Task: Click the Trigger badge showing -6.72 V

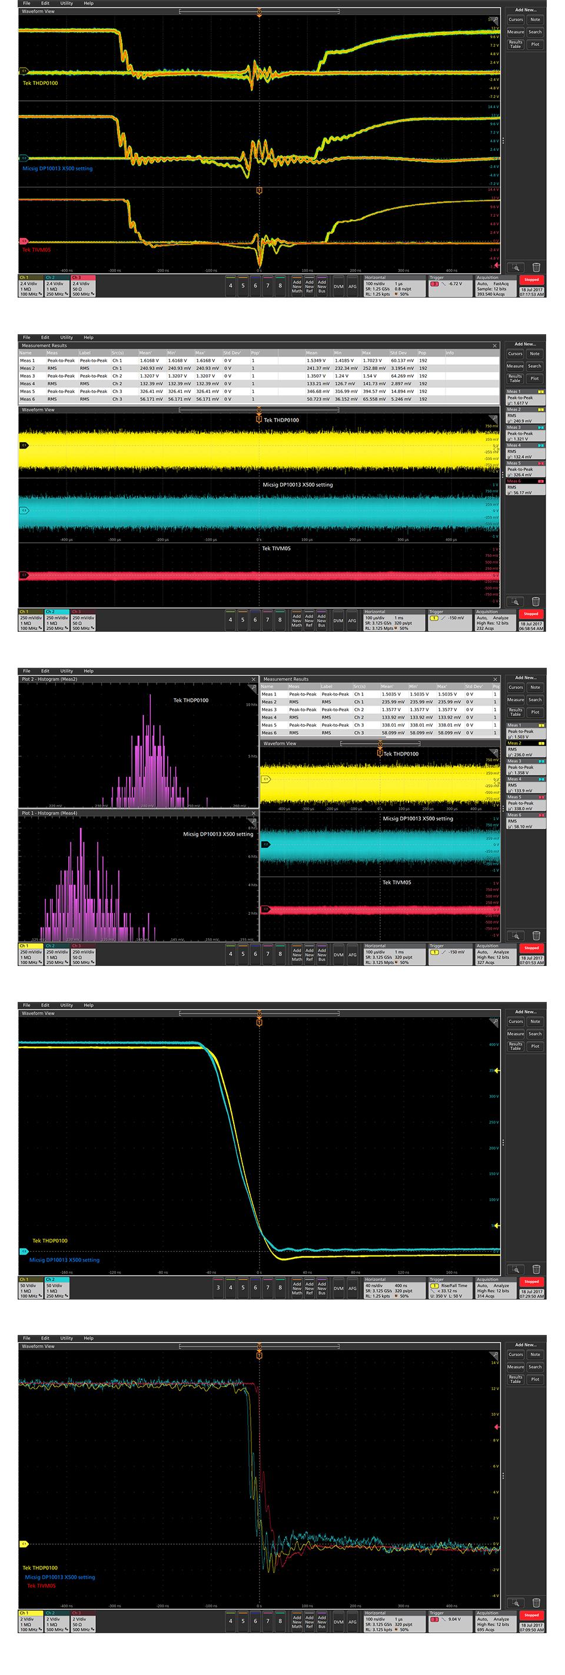Action: 450,286
